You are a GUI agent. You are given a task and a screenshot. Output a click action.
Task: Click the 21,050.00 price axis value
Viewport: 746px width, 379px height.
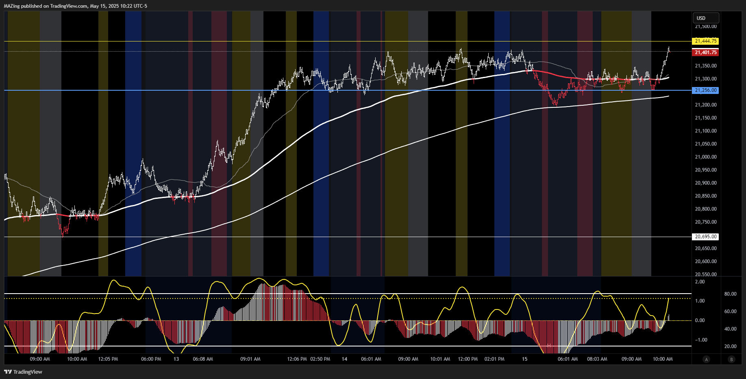pyautogui.click(x=706, y=144)
